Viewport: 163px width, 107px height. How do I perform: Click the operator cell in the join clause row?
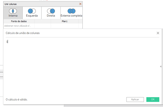point(43,26)
